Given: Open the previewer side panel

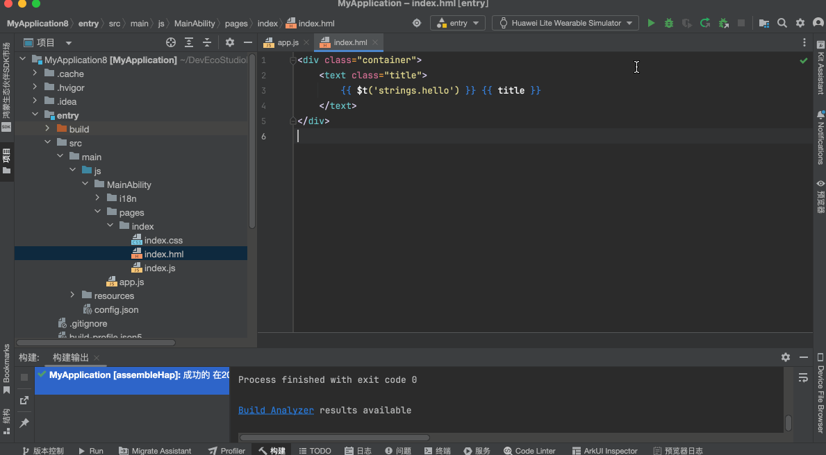Looking at the screenshot, I should tap(820, 196).
